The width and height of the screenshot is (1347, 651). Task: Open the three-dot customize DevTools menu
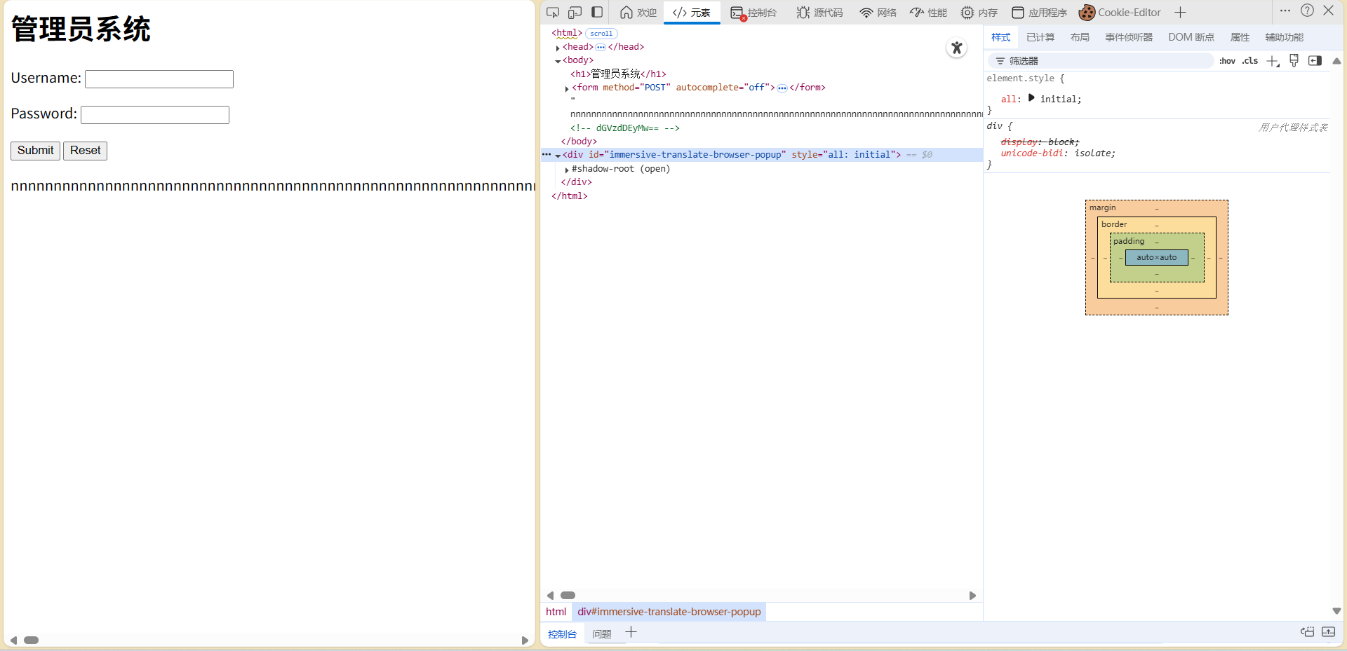(x=1285, y=11)
